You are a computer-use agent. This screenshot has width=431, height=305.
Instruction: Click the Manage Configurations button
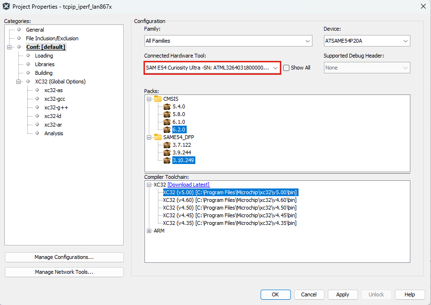coord(64,258)
